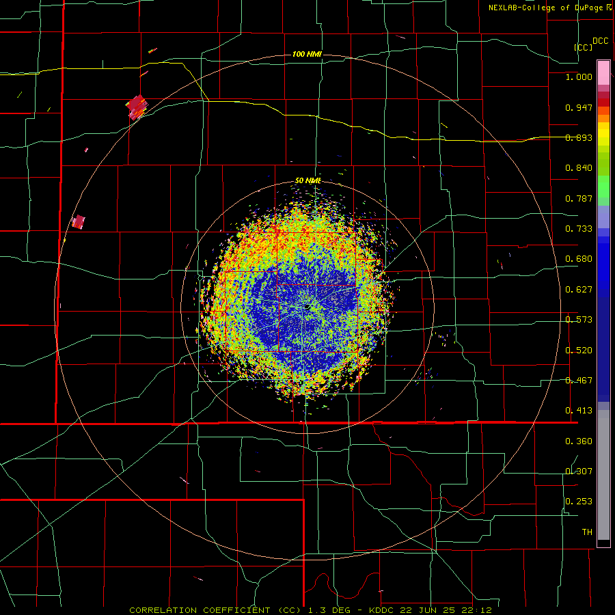The width and height of the screenshot is (615, 615).
Task: Select the KDDC station identifier text
Action: pos(383,610)
